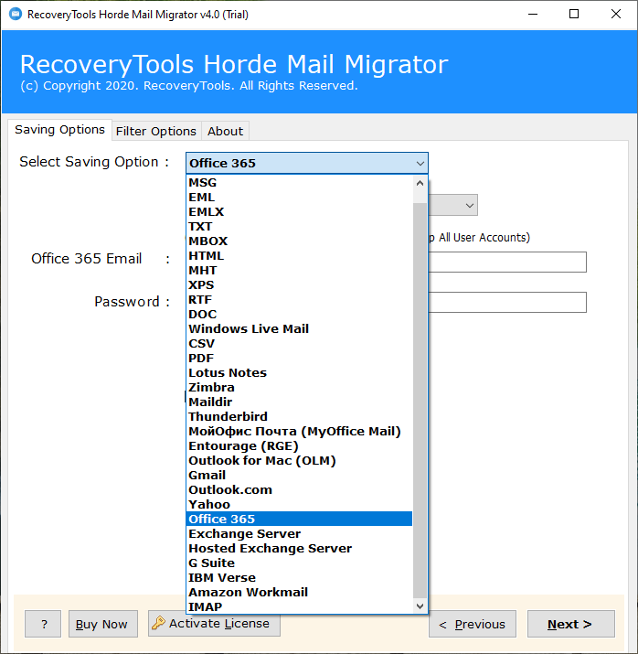The width and height of the screenshot is (638, 654).
Task: Click the dropdown list scroll-up arrow
Action: tap(420, 183)
